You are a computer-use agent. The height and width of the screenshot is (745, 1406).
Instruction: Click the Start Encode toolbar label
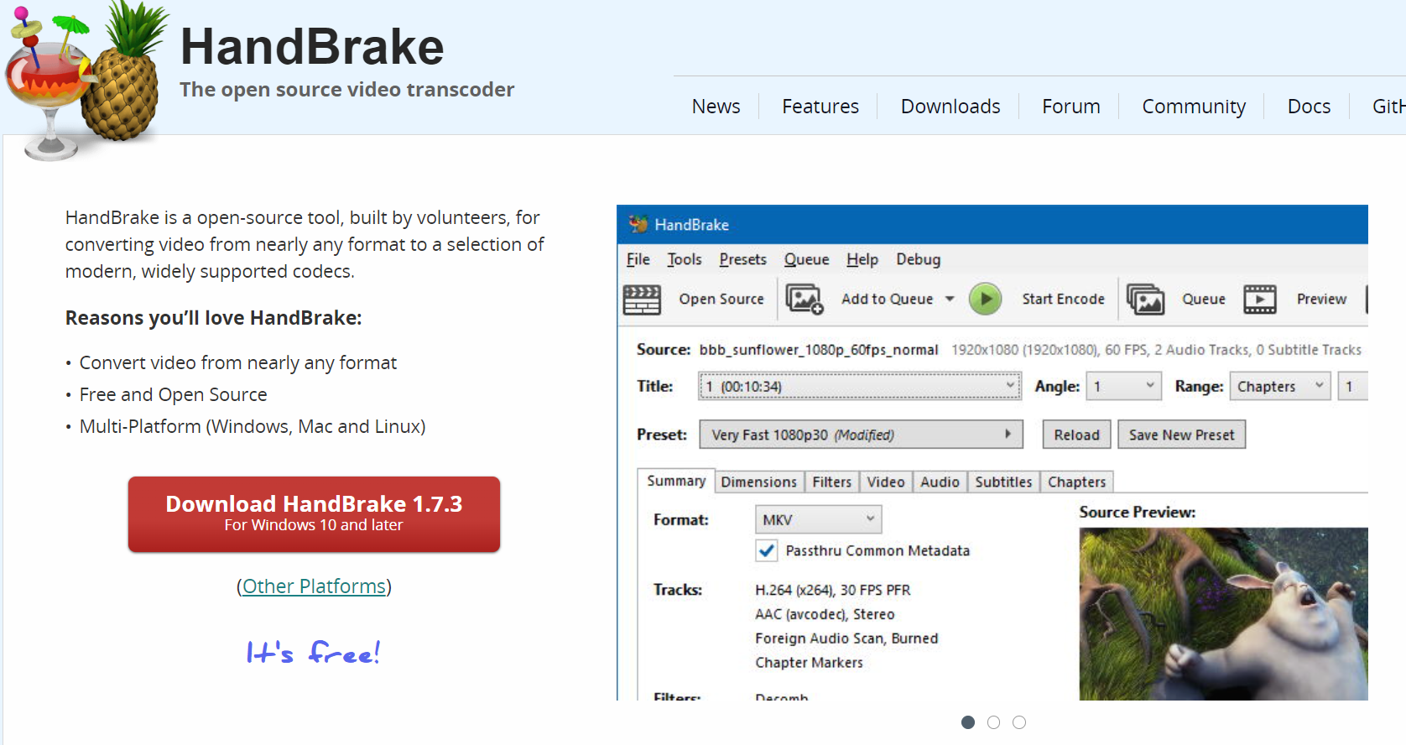pyautogui.click(x=1063, y=299)
